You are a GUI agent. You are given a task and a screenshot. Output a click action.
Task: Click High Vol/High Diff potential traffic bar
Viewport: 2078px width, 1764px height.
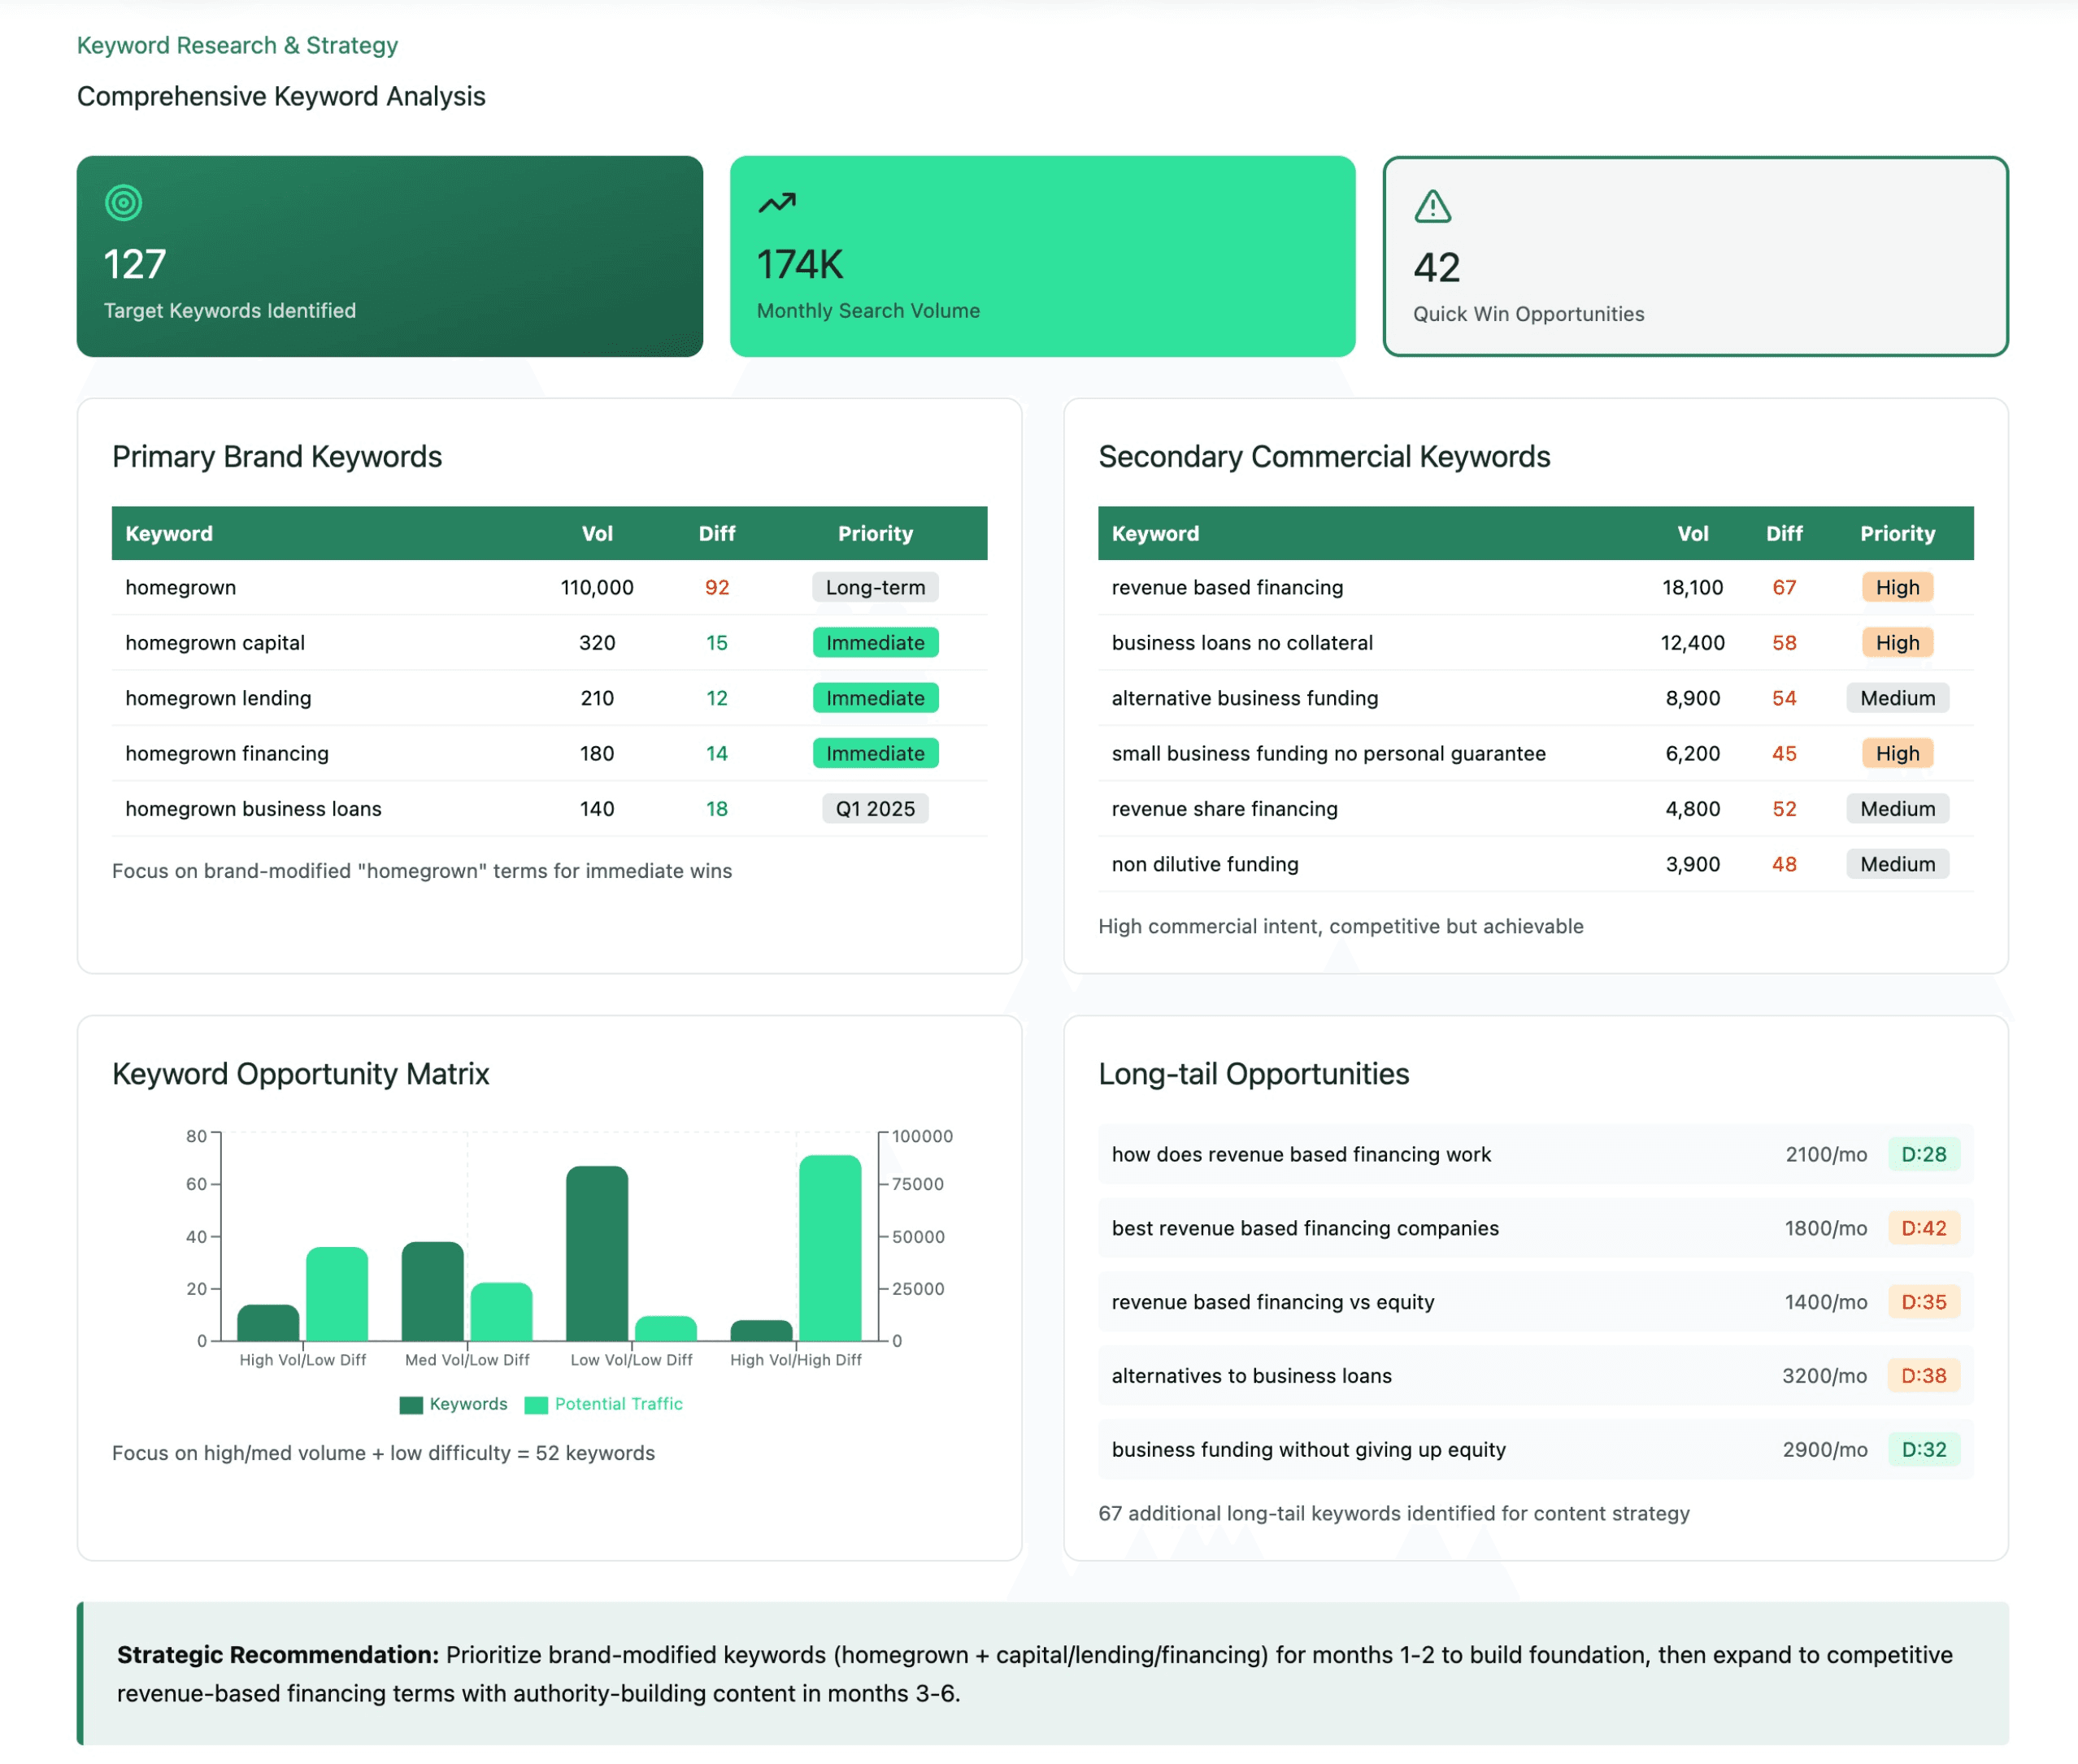[x=829, y=1248]
